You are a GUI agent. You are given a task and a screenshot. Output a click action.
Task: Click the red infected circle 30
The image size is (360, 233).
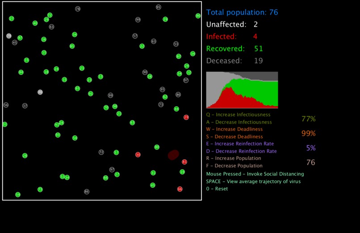[138, 155]
